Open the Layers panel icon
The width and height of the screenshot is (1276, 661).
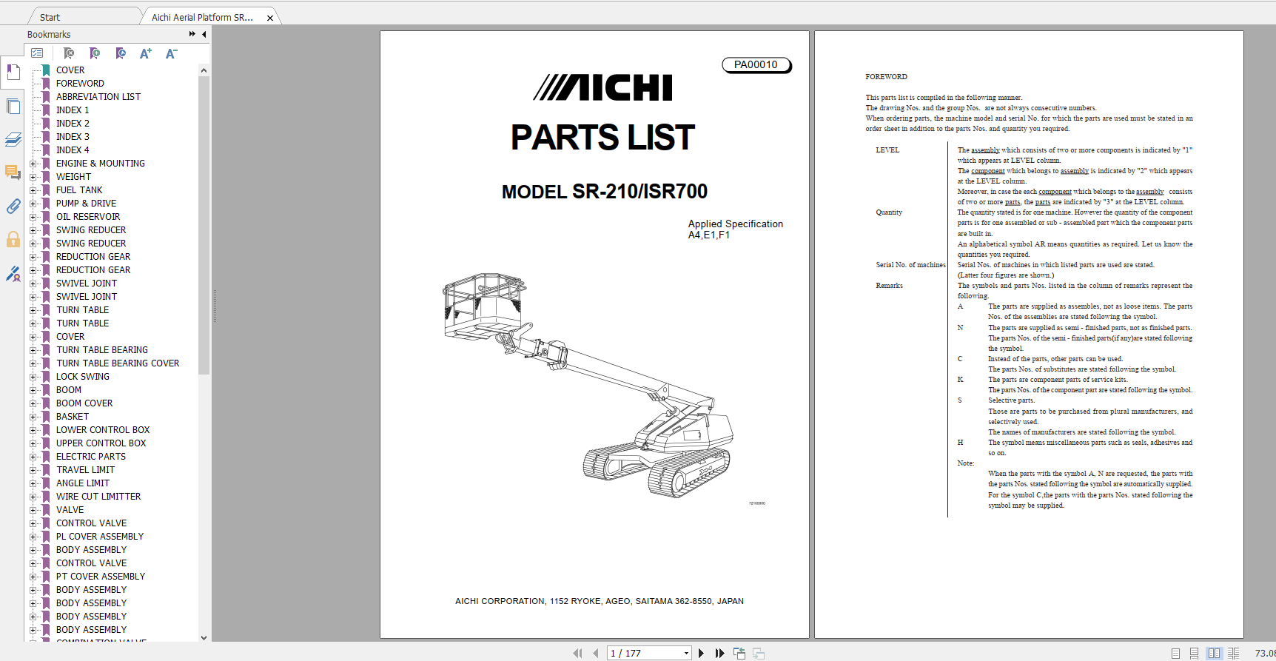pos(13,139)
